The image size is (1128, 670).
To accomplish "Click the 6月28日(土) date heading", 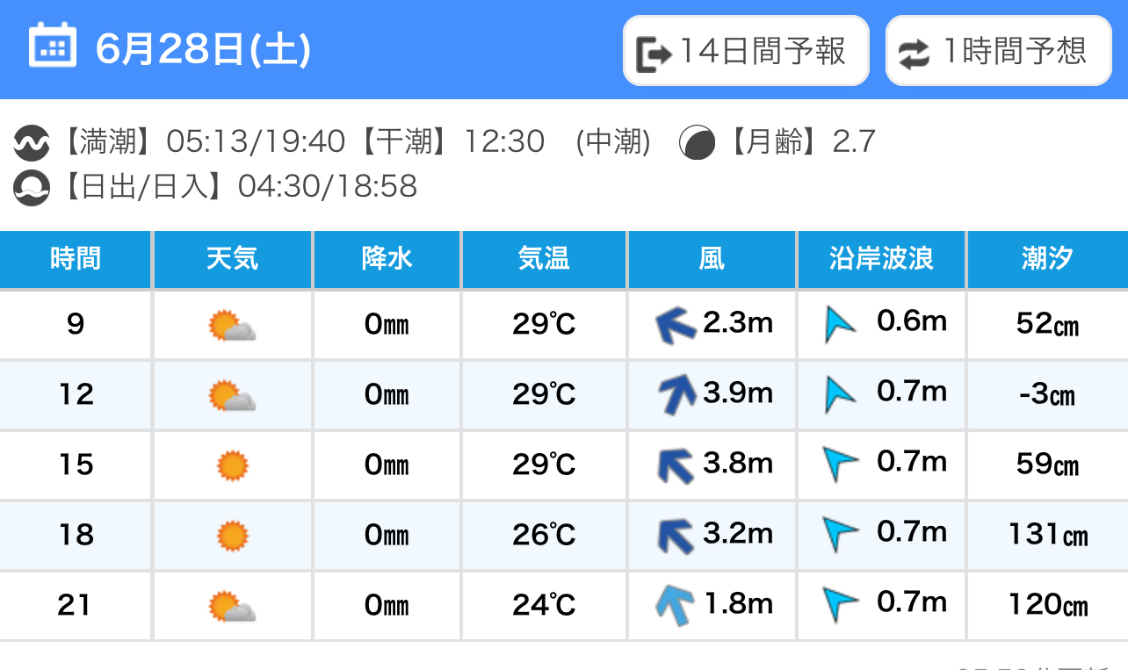I will [203, 49].
